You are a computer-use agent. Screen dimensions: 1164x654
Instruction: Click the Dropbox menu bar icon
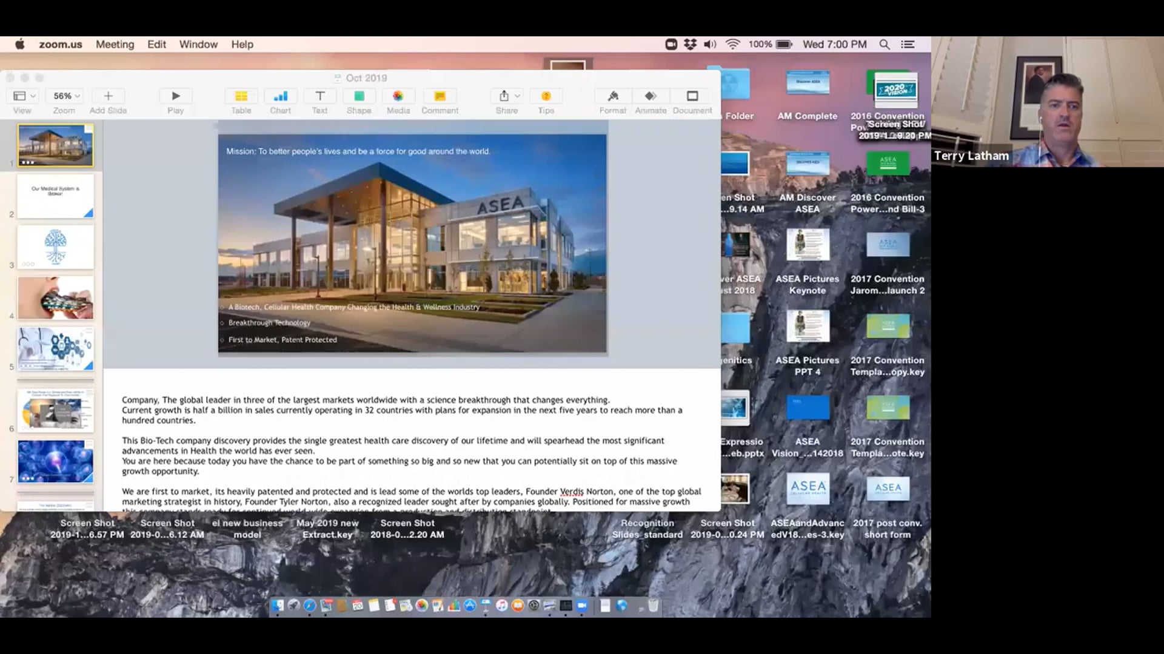(x=690, y=44)
